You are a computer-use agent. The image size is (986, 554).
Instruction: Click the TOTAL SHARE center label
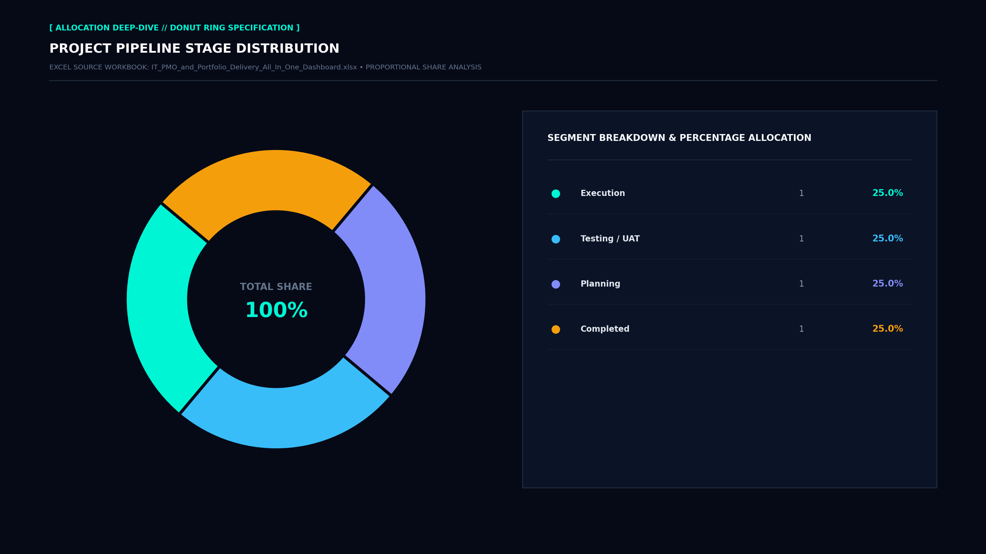point(276,287)
